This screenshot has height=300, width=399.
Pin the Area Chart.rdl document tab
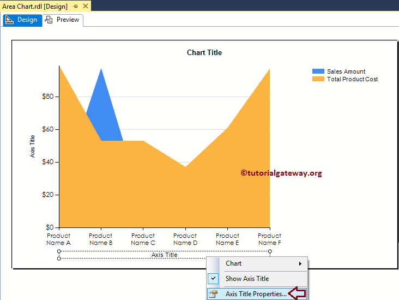[x=75, y=7]
